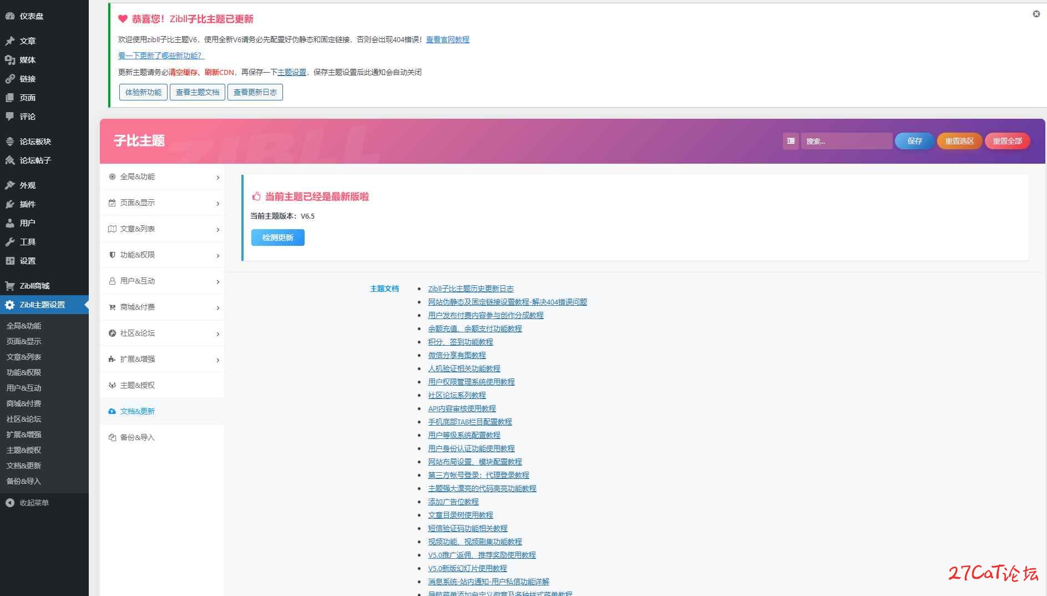Click the 外观 appearance brush icon
The image size is (1047, 596).
(10, 185)
